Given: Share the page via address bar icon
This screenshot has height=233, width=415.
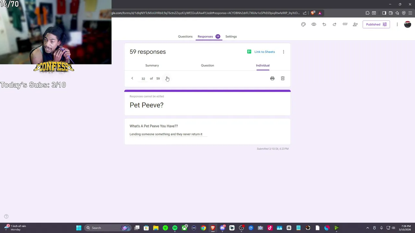Looking at the screenshot, I should (x=305, y=13).
